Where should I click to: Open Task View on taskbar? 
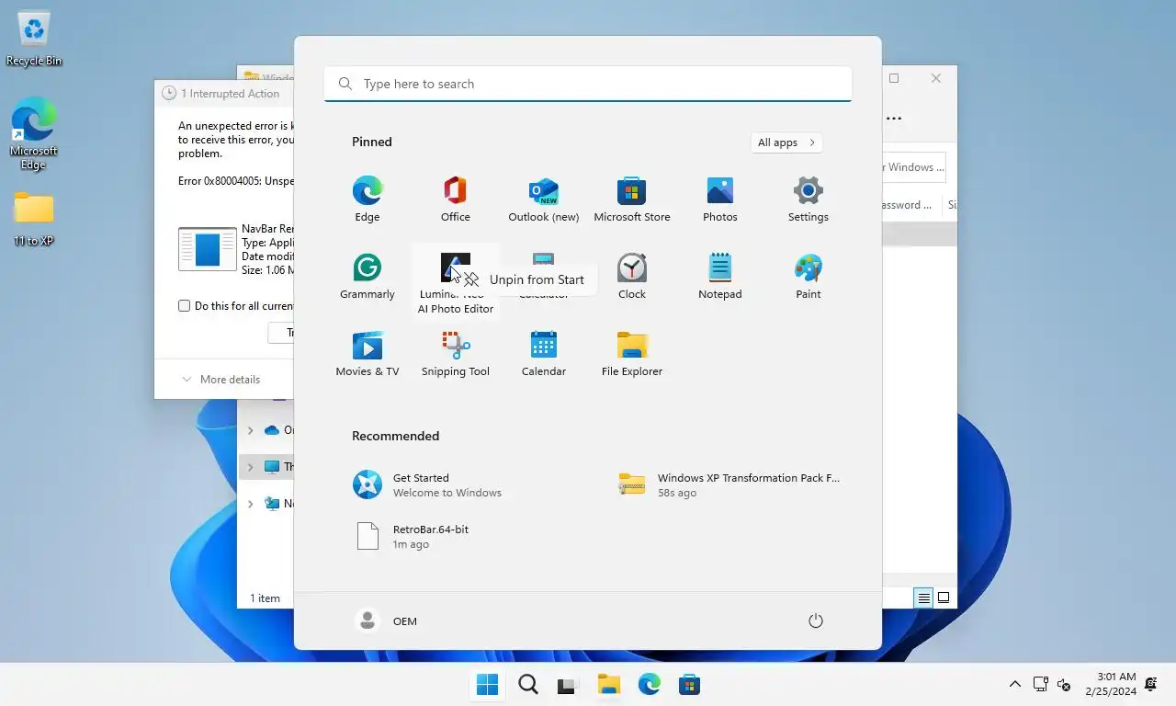click(x=567, y=684)
